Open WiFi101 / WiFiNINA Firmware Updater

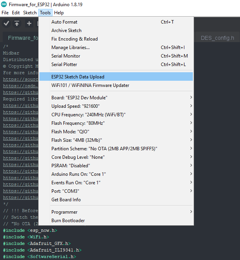(116, 85)
